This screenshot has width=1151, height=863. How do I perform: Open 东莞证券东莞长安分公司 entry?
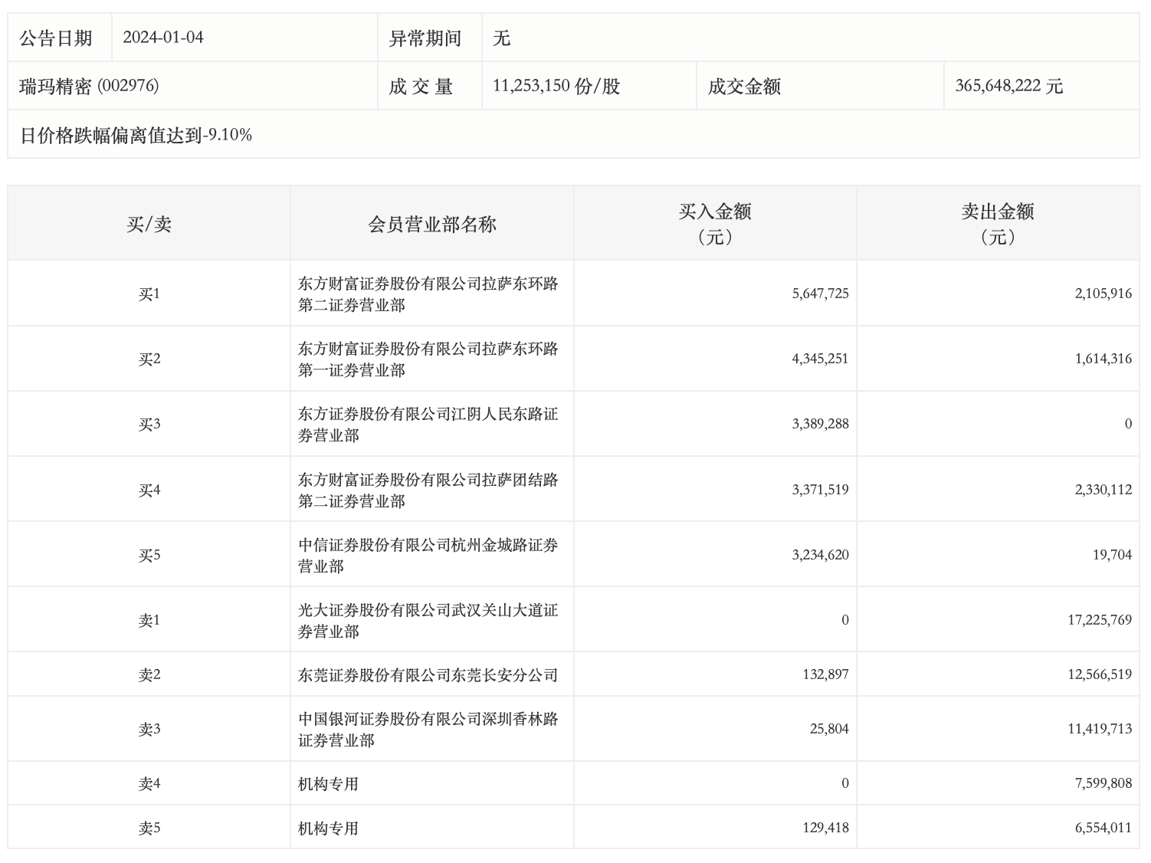point(428,675)
